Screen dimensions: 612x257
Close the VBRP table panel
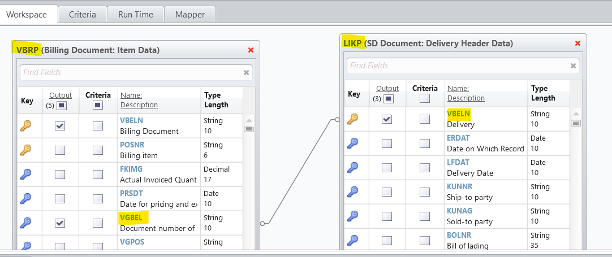[251, 50]
